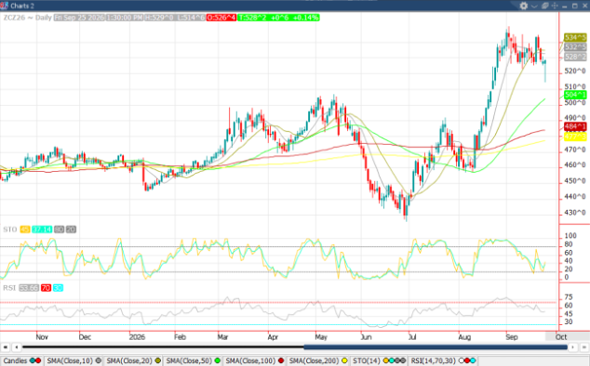Step chart forward with single right arrow

(x=573, y=347)
